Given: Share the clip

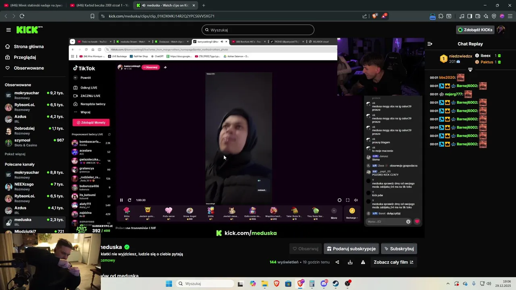Looking at the screenshot, I should point(337,262).
